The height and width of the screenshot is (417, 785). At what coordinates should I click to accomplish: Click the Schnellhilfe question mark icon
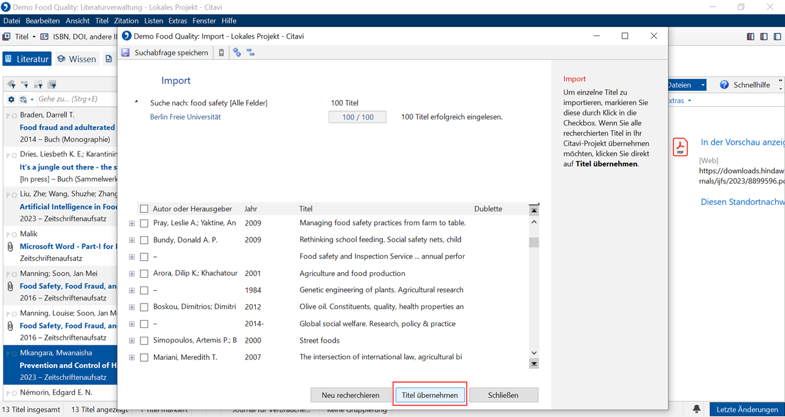pos(724,85)
